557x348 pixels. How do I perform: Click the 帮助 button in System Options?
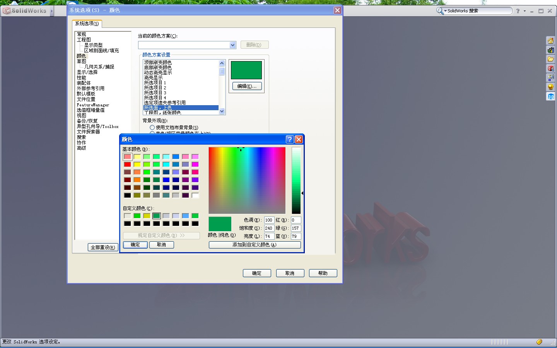[323, 273]
